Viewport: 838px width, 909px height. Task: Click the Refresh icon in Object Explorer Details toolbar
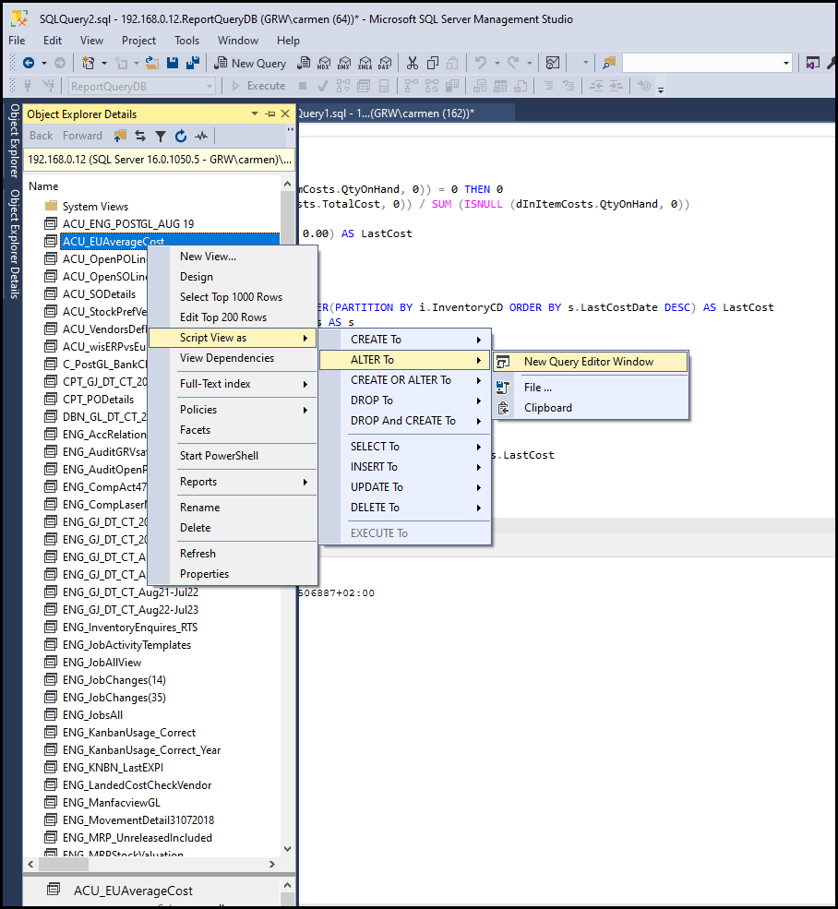pos(181,136)
